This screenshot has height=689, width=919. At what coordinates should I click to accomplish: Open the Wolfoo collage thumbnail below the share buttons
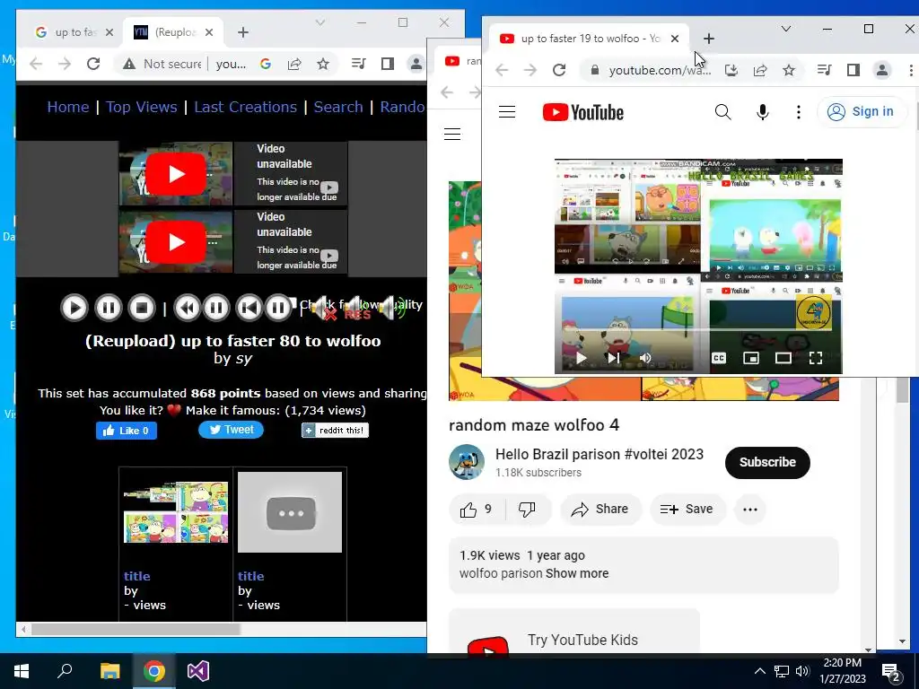click(176, 512)
